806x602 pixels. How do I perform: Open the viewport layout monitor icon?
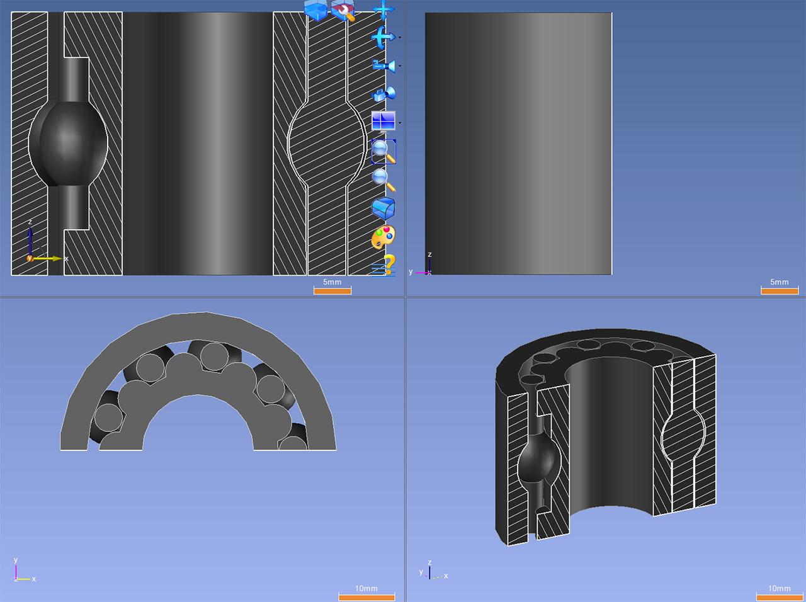[383, 121]
